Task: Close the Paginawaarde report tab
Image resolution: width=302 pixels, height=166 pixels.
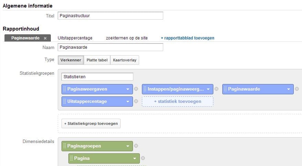Action: (45, 38)
